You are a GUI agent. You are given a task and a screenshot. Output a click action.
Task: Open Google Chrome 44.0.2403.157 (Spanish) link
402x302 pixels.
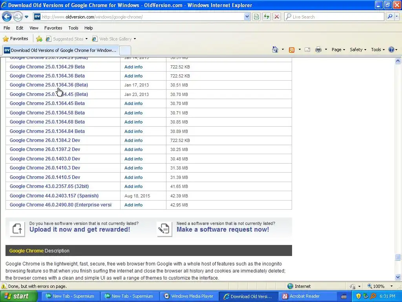(x=54, y=196)
